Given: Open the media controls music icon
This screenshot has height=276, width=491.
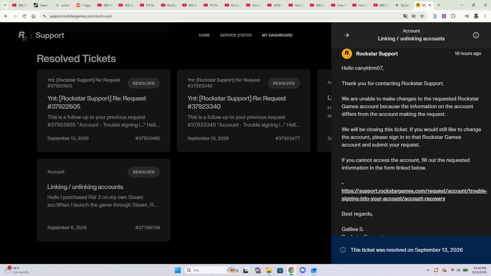Looking at the screenshot, I should 467,16.
